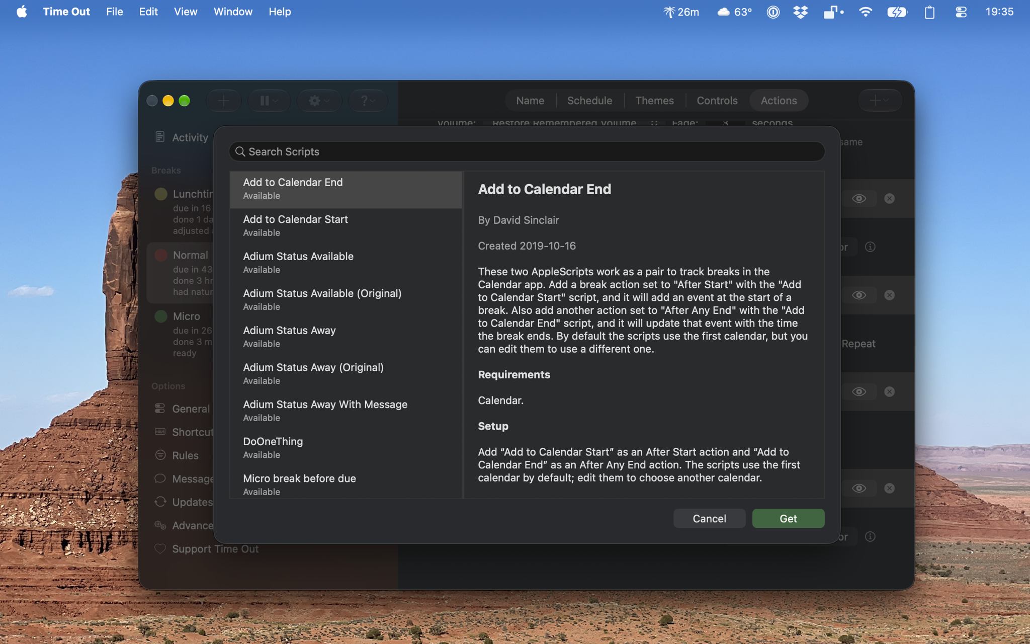
Task: Switch to the Themes tab
Action: (654, 101)
